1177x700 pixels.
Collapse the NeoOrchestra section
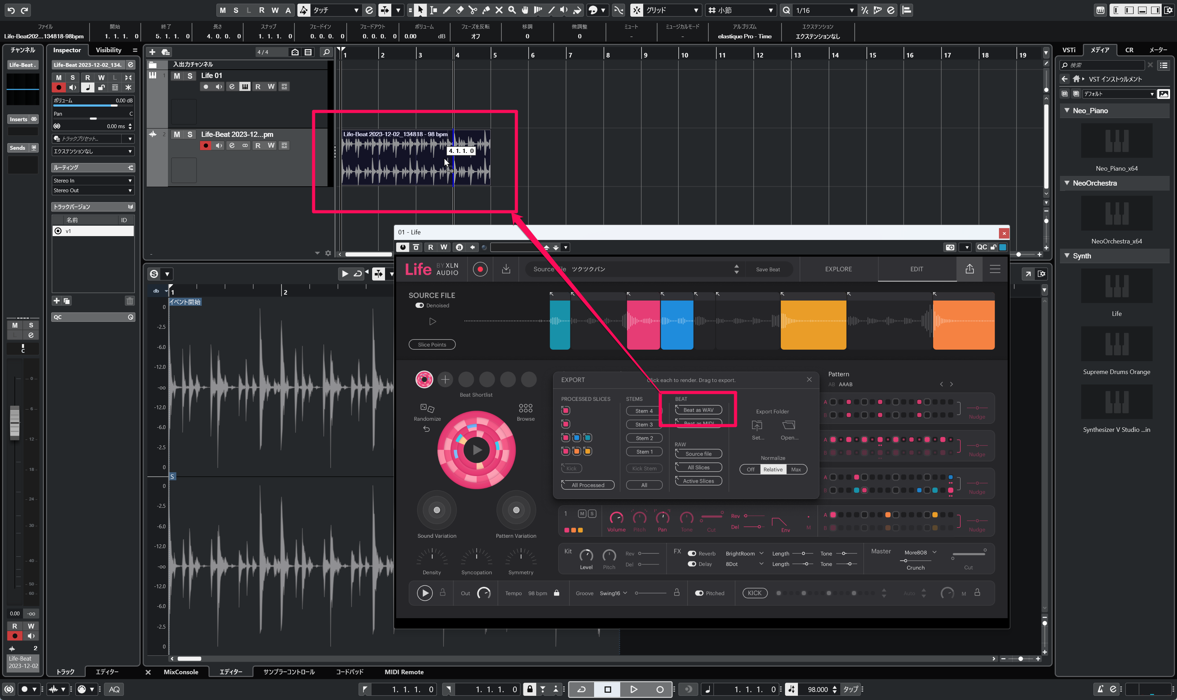pyautogui.click(x=1067, y=183)
